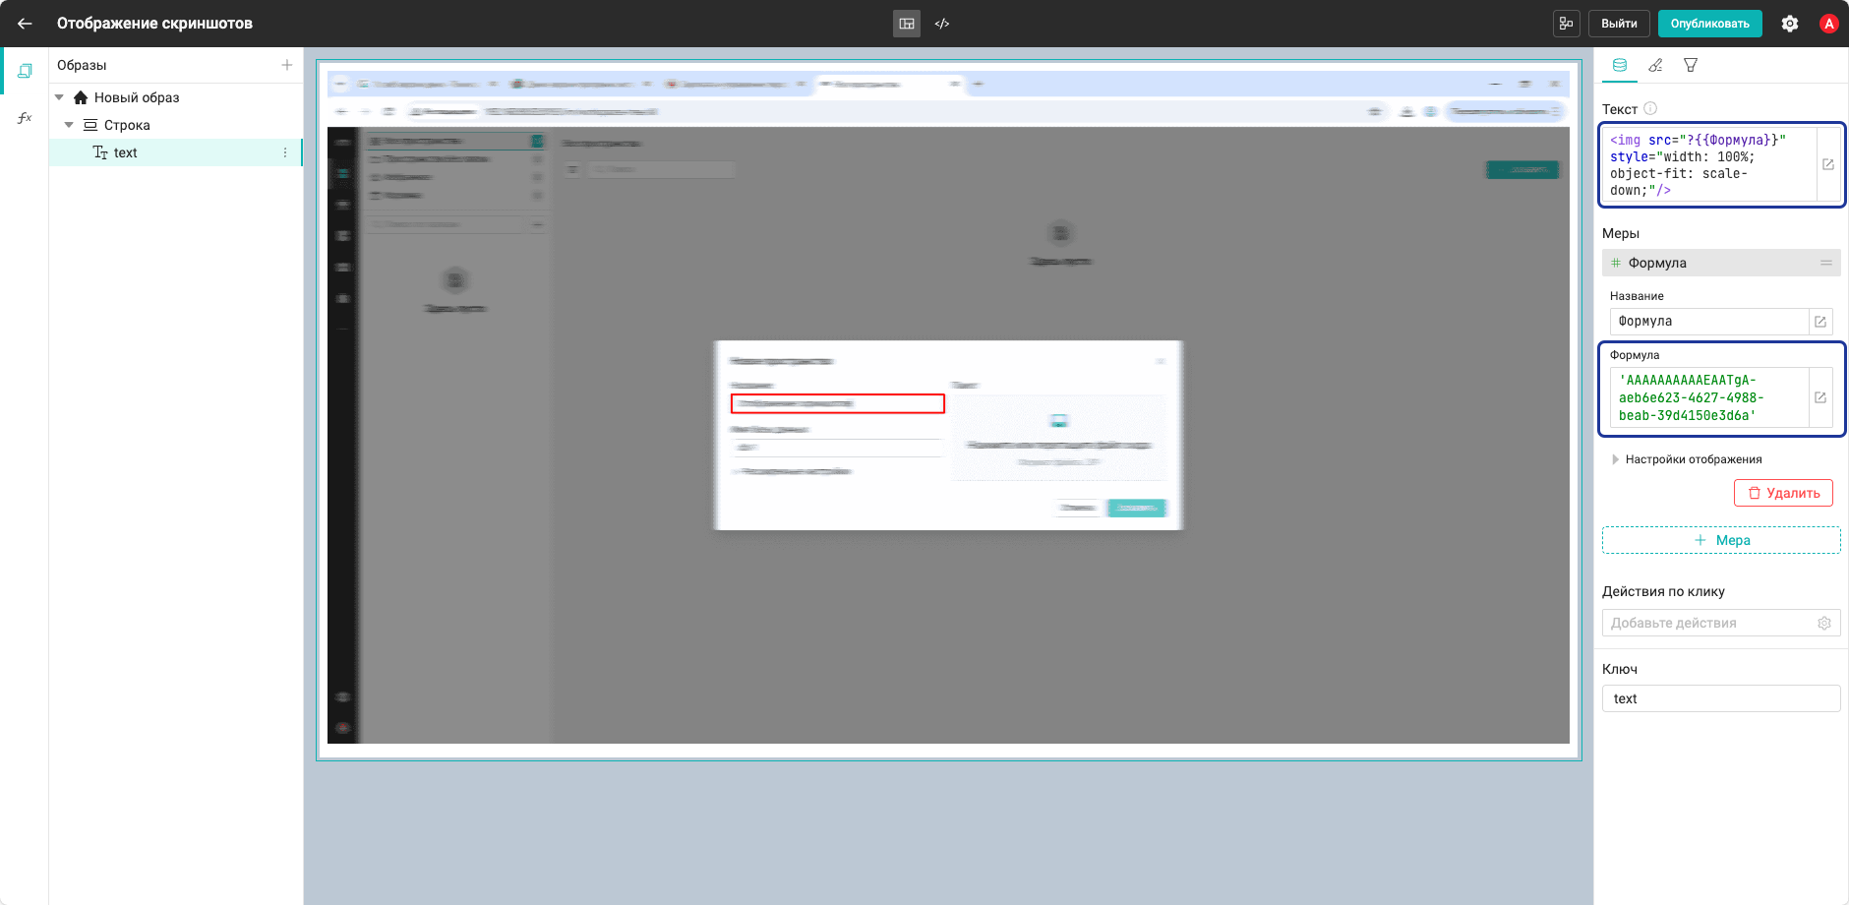
Task: Click the Удалить button
Action: click(1783, 493)
